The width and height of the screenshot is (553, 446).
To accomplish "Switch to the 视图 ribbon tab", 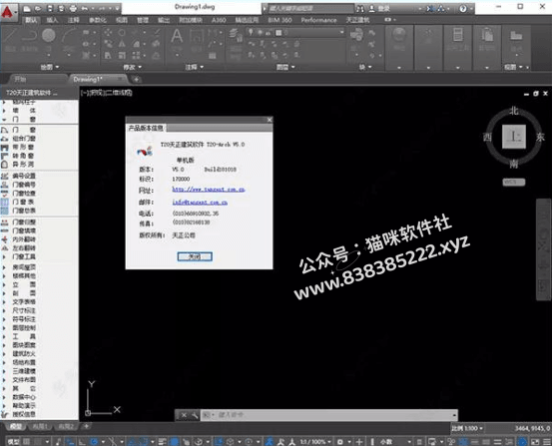I will click(x=122, y=20).
